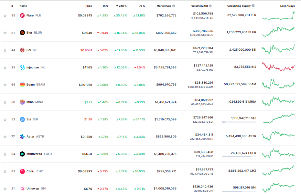
Task: Open the Volume(24h) info icon
Action: [210, 6]
